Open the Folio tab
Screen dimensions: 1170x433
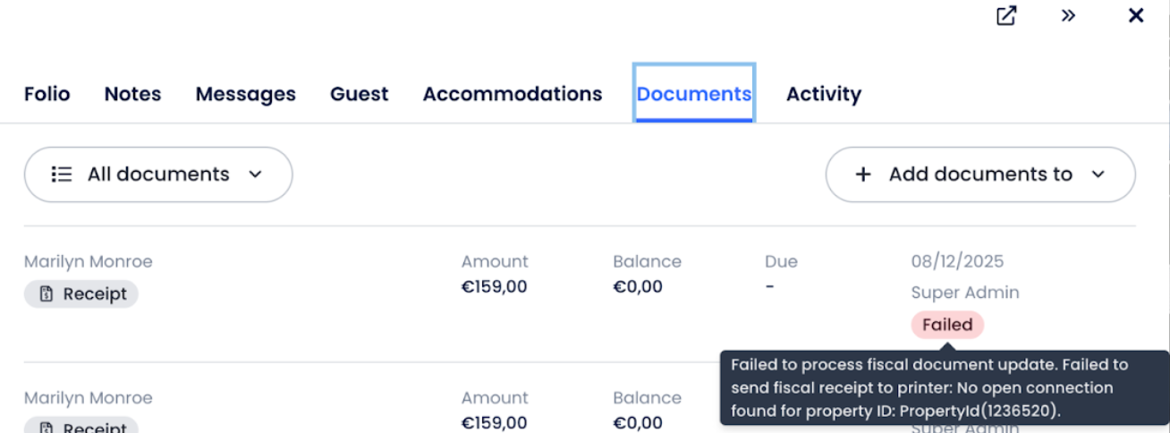(47, 94)
